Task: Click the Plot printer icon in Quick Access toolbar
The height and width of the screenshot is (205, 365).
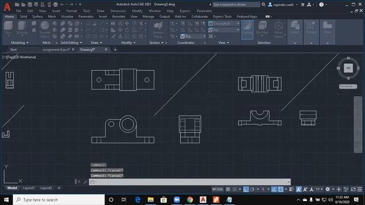Action: [x=55, y=5]
